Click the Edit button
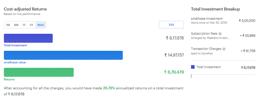The image size is (262, 101). tap(171, 25)
